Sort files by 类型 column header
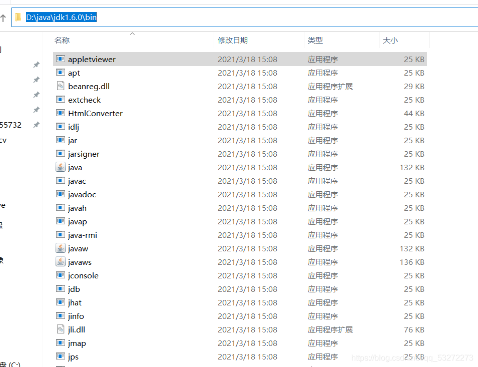Viewport: 478px width, 367px height. 315,40
